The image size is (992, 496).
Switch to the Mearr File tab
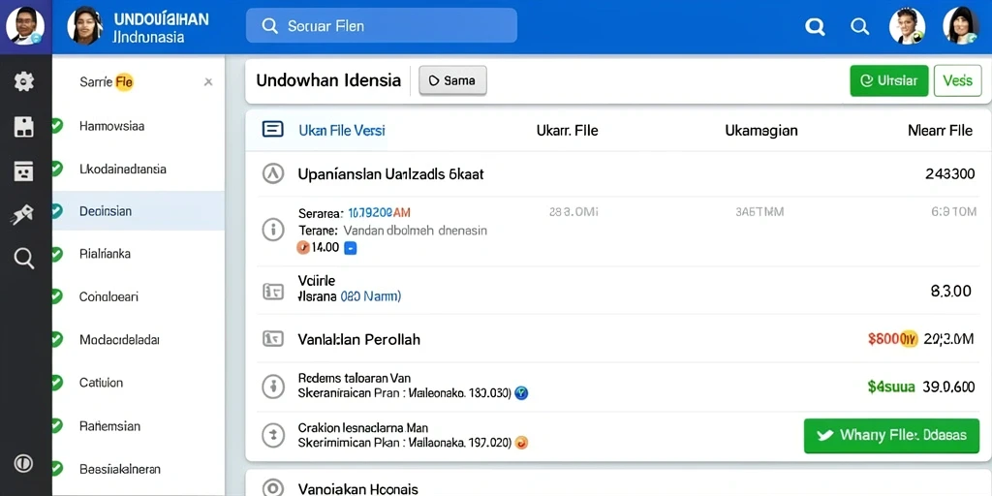click(x=940, y=131)
